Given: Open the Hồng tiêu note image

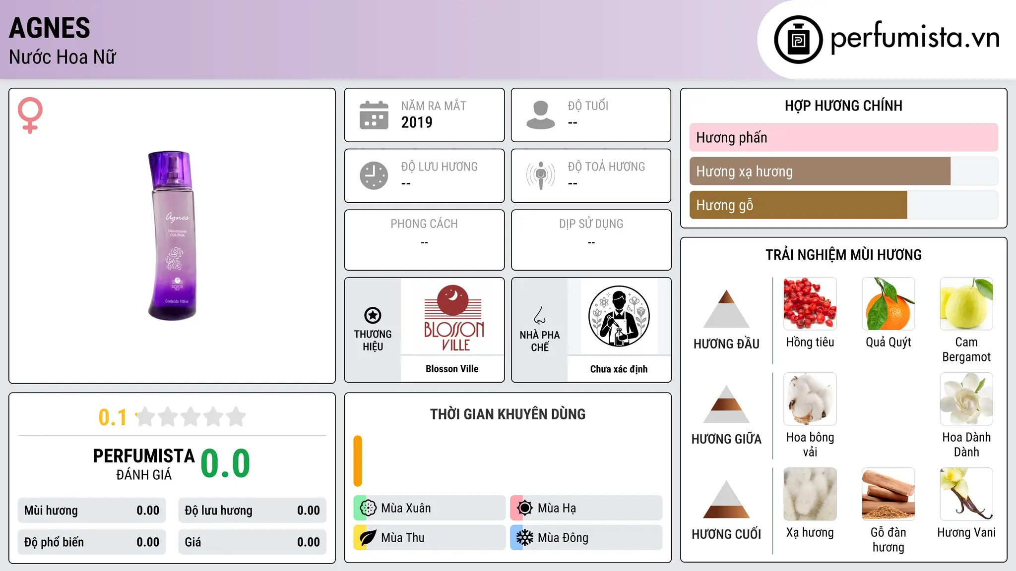Looking at the screenshot, I should coord(810,304).
